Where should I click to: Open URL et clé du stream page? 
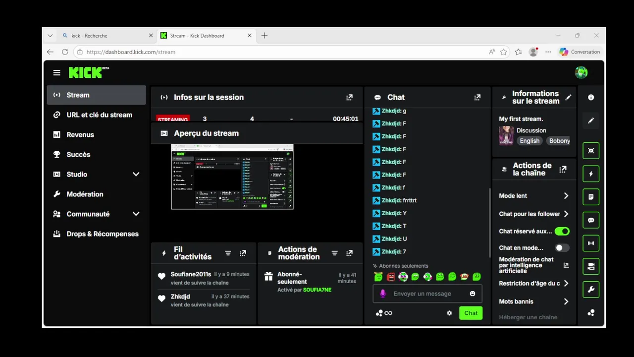pyautogui.click(x=97, y=115)
